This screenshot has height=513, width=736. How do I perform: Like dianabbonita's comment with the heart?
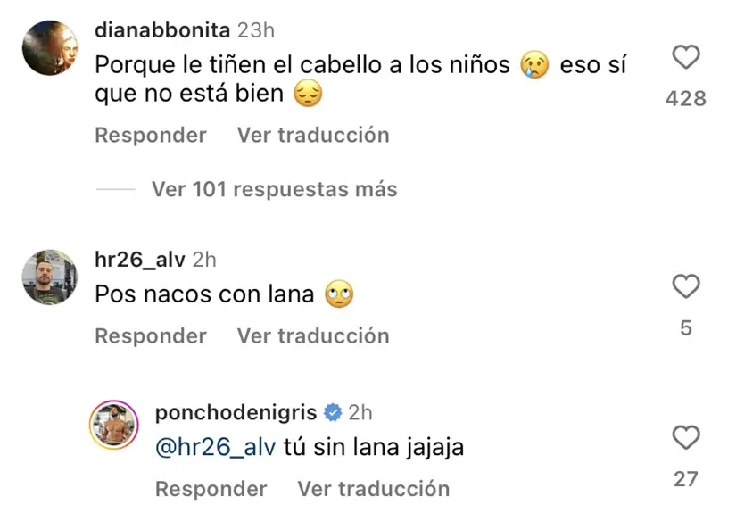pos(685,59)
